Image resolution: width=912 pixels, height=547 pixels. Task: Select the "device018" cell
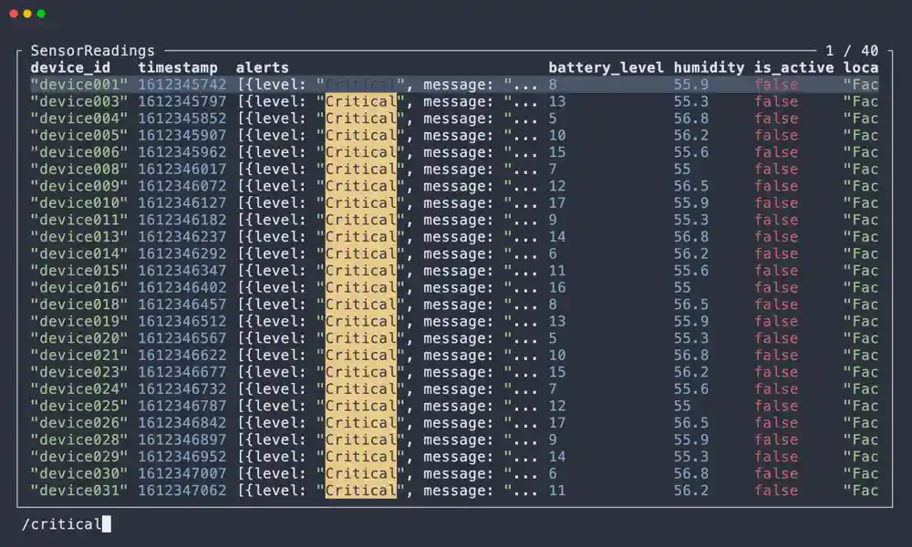79,304
